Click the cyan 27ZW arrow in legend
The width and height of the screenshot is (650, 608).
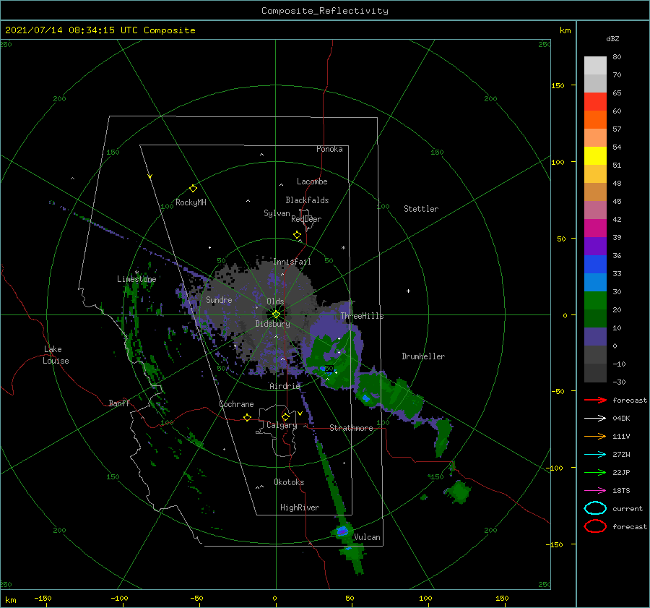tap(595, 455)
